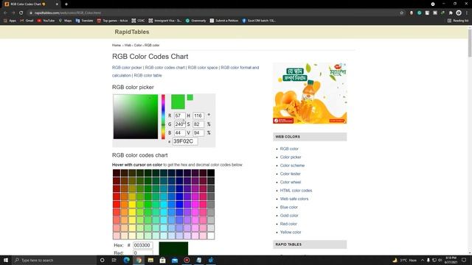Open File Explorer from the taskbar
472x265 pixels.
150,260
